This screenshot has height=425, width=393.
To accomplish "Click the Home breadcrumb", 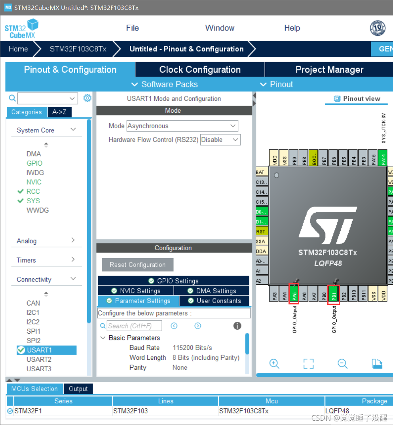I will 18,49.
